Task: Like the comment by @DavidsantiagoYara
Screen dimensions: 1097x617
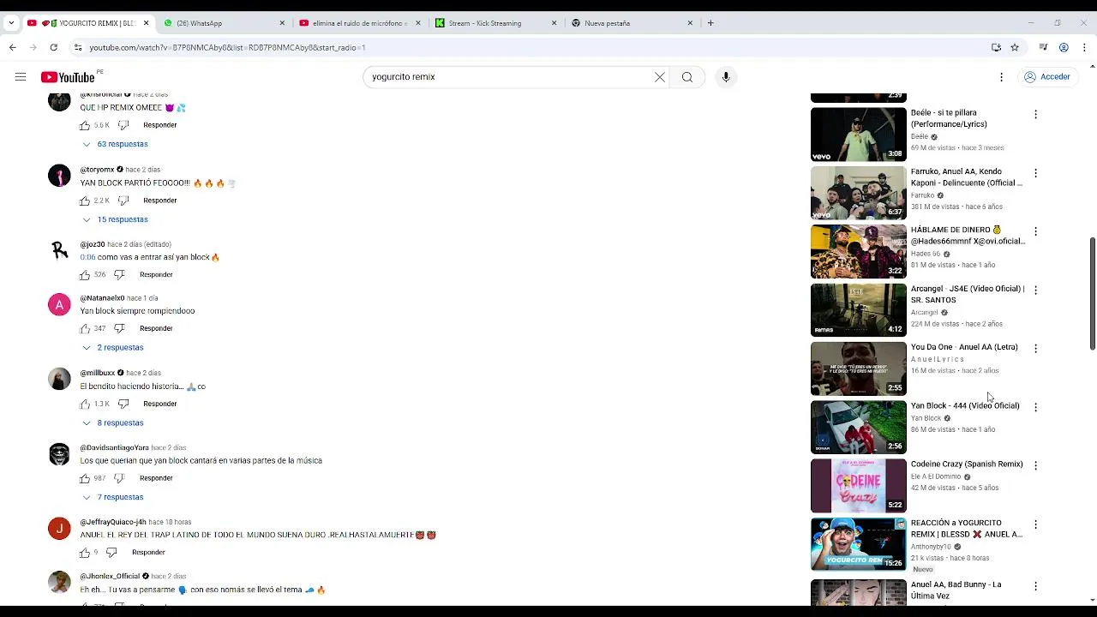Action: coord(85,478)
